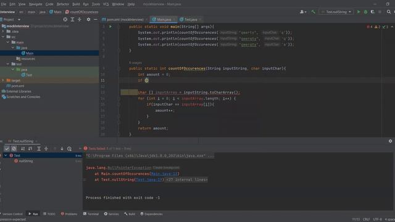Image resolution: width=395 pixels, height=222 pixels.
Task: Click the run gutter arrow beside main method
Action: click(x=110, y=27)
